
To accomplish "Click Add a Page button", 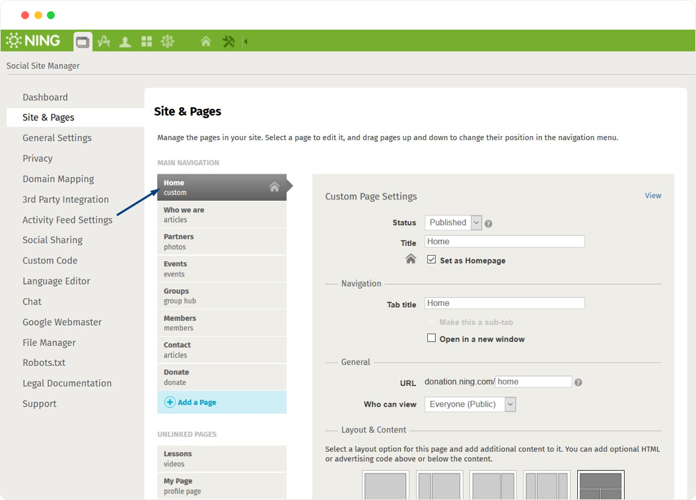I will click(x=197, y=402).
